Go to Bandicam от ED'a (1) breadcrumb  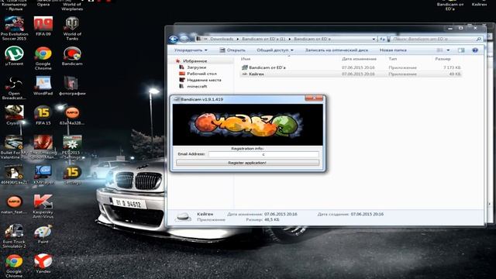pos(263,39)
